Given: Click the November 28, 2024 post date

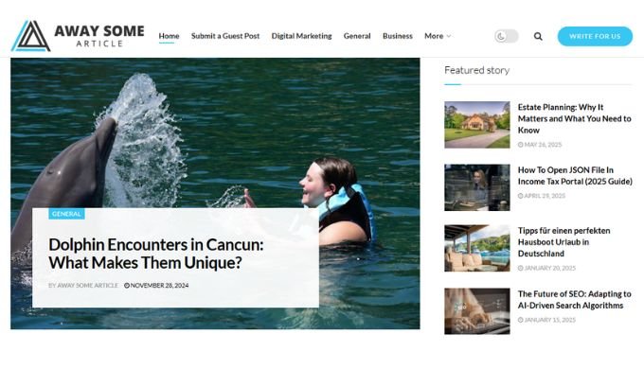Looking at the screenshot, I should point(156,285).
